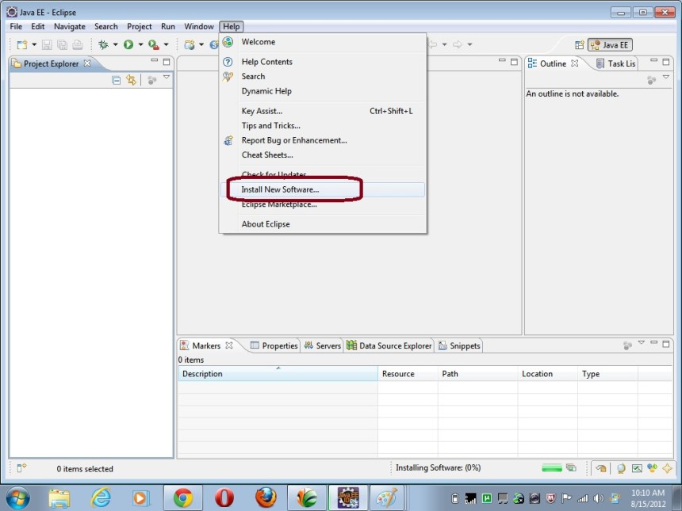Open the Print toolbar icon

[x=78, y=44]
